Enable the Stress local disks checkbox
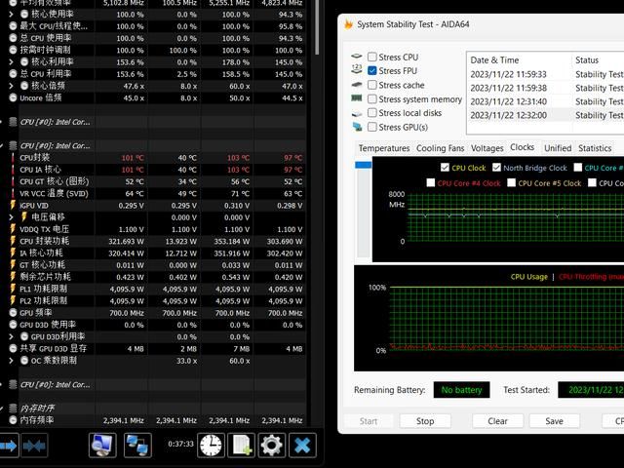 [372, 113]
